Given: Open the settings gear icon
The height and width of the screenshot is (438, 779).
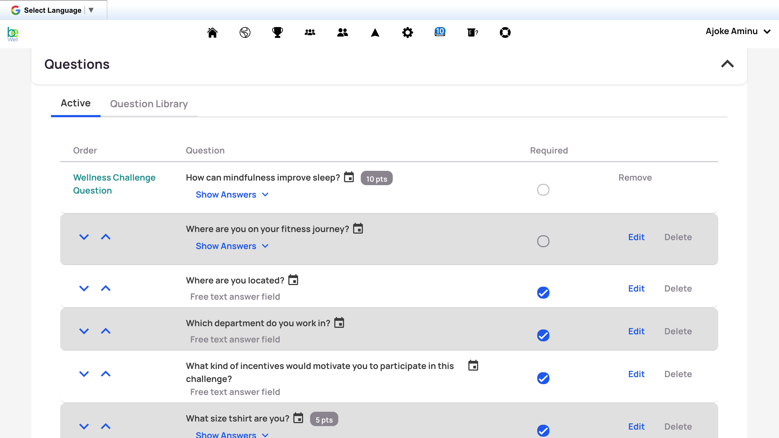Looking at the screenshot, I should coord(408,32).
